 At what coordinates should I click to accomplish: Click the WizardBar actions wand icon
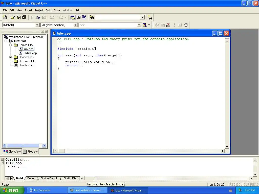click(x=144, y=25)
